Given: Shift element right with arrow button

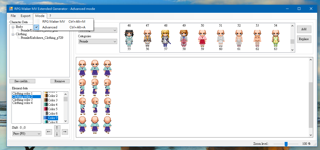Looking at the screenshot, I should coord(65,132).
